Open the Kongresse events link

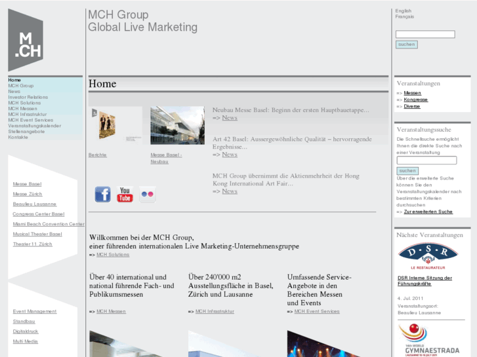[x=416, y=100]
